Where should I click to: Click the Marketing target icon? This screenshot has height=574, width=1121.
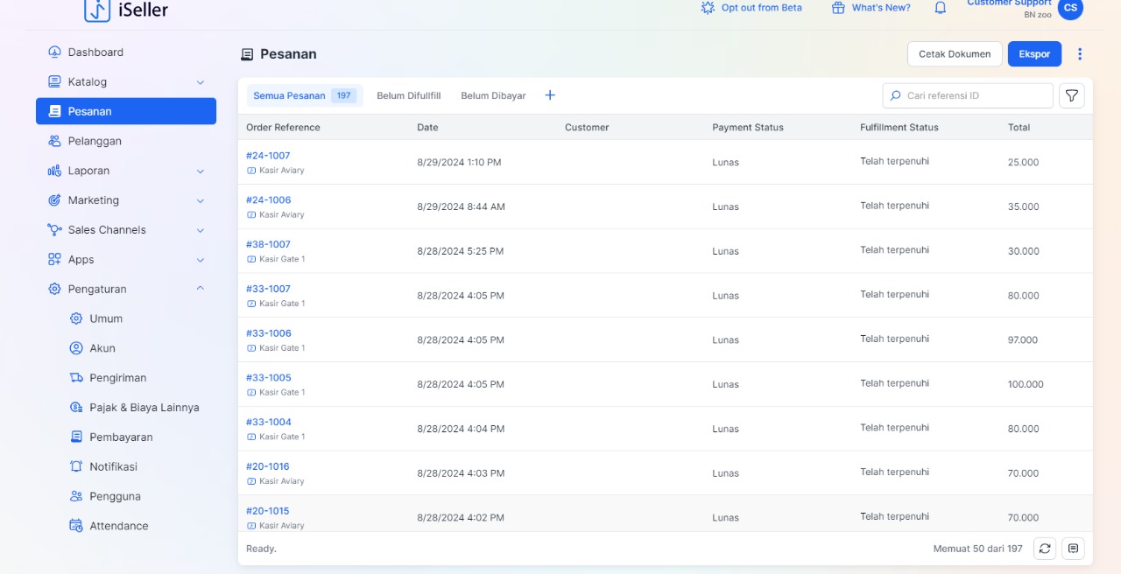point(54,200)
